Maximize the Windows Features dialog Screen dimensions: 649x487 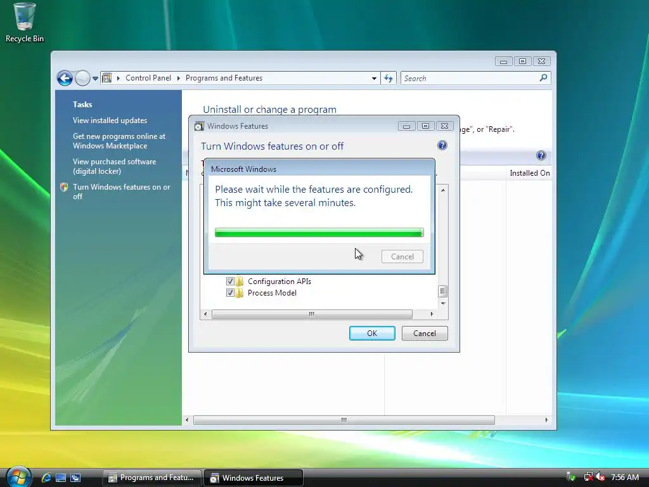click(425, 126)
